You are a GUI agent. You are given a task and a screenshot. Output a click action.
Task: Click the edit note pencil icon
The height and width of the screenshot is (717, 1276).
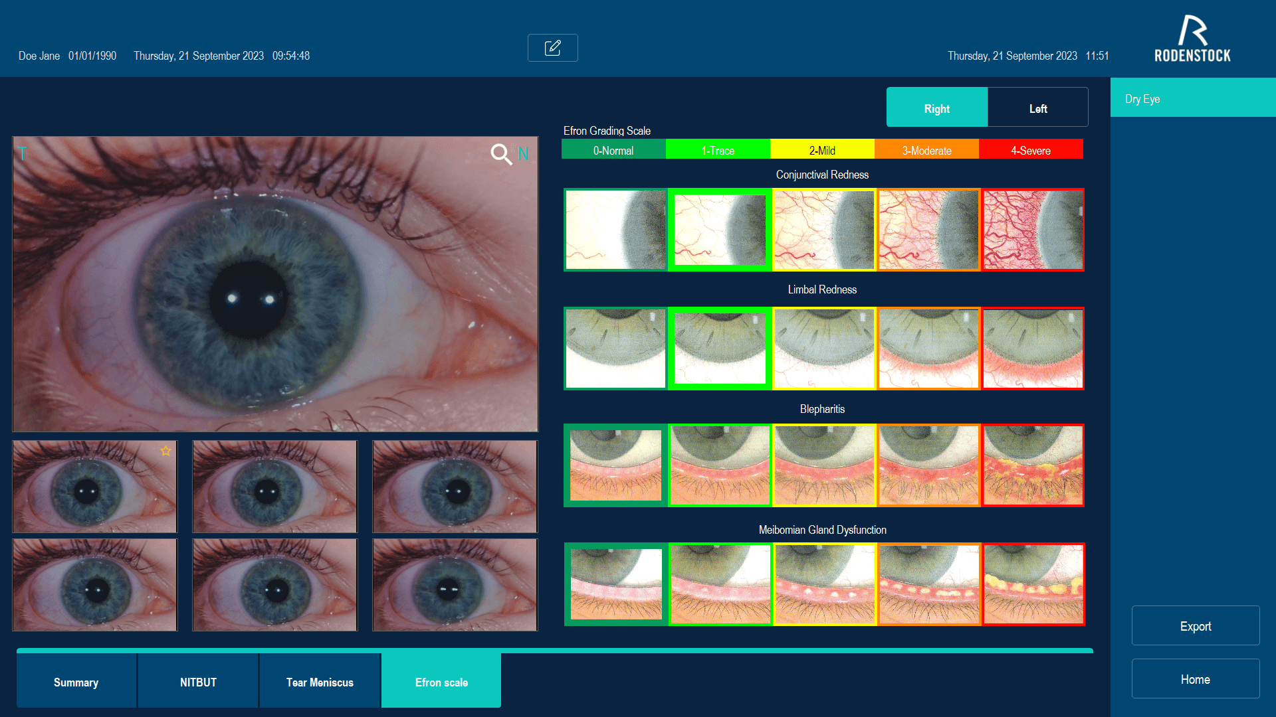[x=552, y=48]
